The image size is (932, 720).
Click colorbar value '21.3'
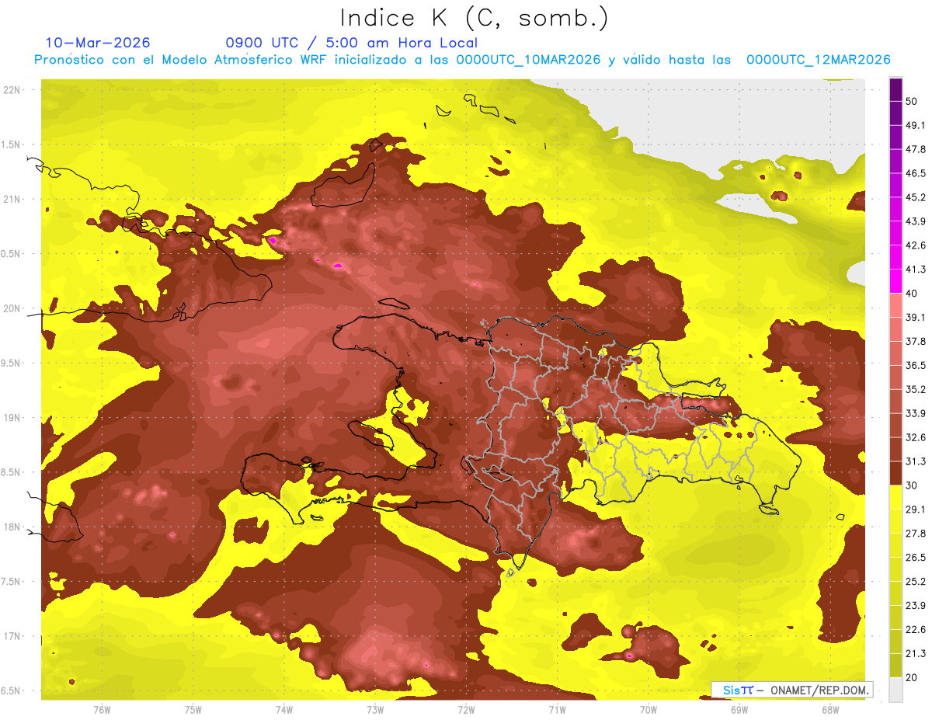(x=916, y=653)
